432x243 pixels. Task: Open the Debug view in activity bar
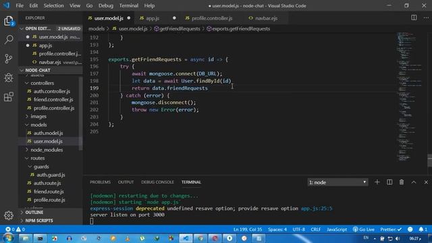(x=9, y=78)
